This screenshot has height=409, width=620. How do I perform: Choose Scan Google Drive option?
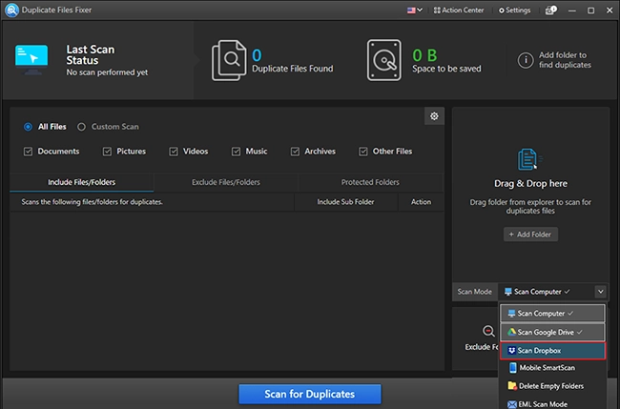click(552, 333)
